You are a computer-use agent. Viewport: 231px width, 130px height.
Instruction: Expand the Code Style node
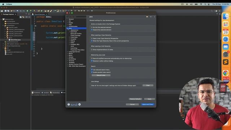(x=70, y=37)
